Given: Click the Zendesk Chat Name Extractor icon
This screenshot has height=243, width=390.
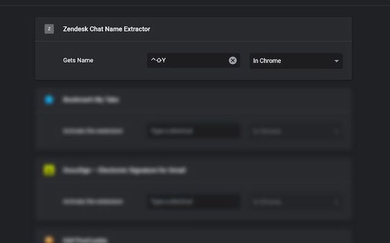Looking at the screenshot, I should (x=49, y=29).
